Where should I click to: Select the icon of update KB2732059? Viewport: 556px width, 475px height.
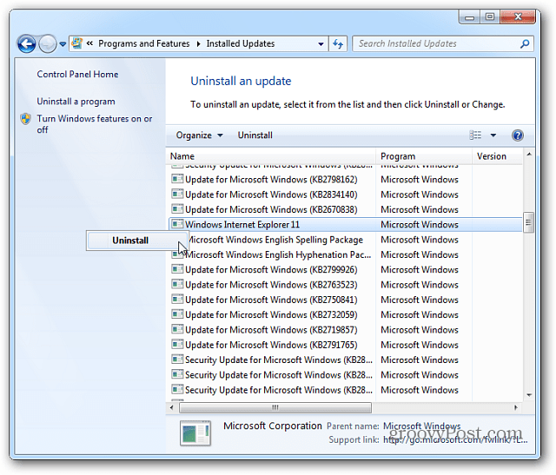pyautogui.click(x=177, y=314)
